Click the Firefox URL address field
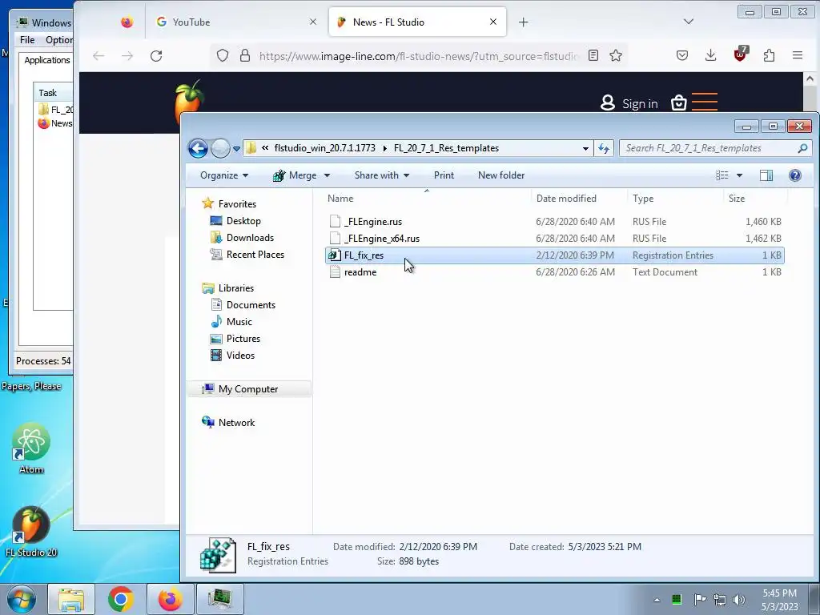 (419, 56)
